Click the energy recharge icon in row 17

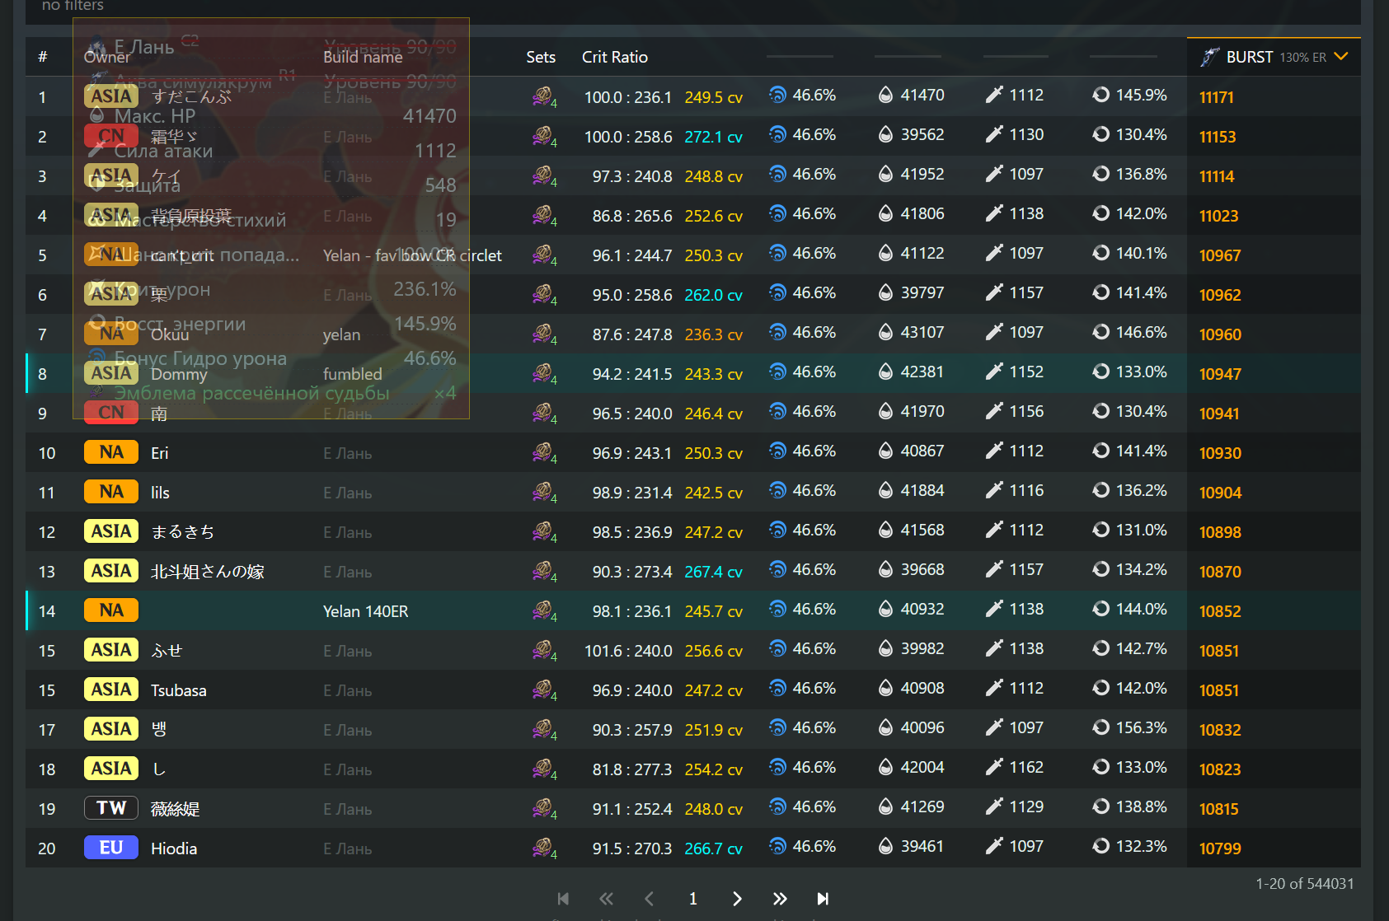(1100, 727)
